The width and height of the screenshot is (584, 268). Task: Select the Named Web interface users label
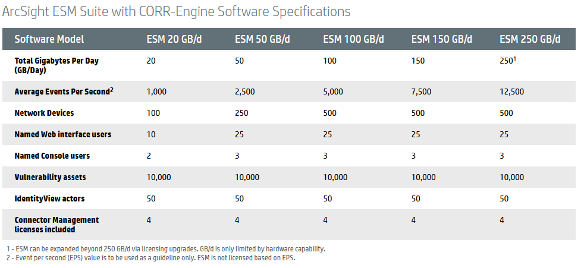pos(63,134)
